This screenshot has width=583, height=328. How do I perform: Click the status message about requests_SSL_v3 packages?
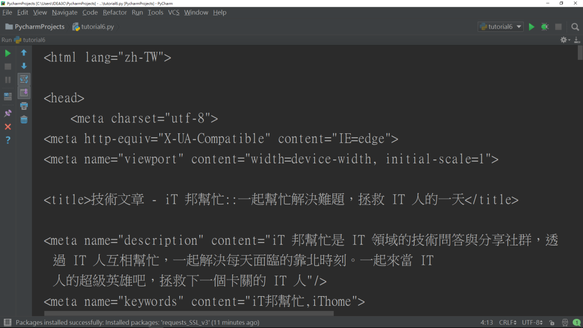point(137,322)
